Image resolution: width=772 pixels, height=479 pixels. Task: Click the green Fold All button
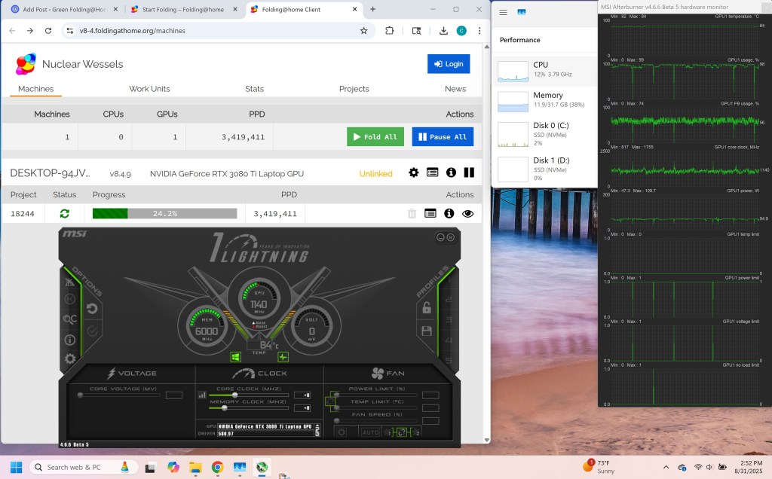tap(375, 137)
